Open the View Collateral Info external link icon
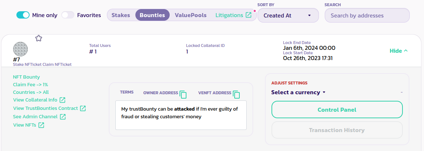Viewport: 424px width, 151px height. click(x=62, y=100)
